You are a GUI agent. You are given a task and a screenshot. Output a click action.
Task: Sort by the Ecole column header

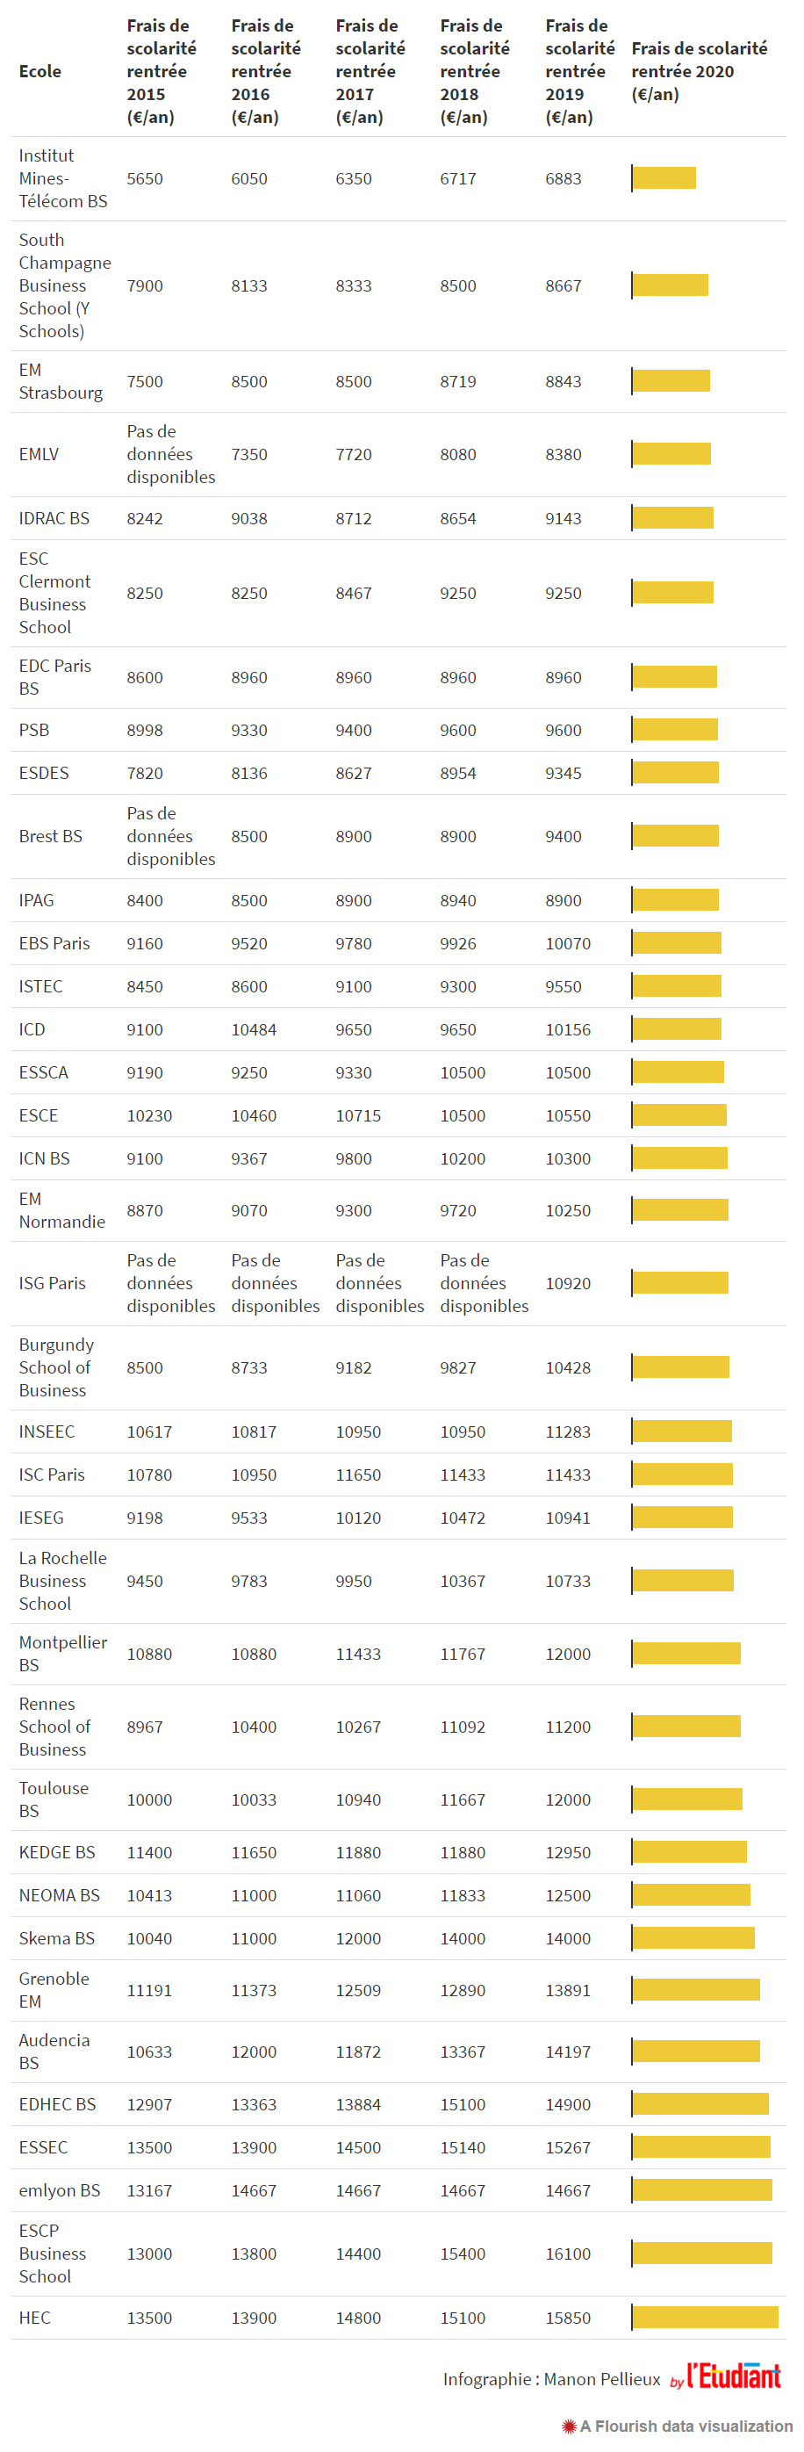click(x=40, y=71)
